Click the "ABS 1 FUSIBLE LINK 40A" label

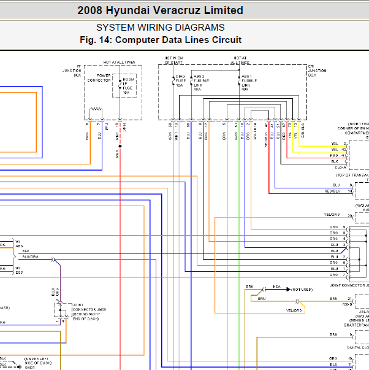[x=249, y=83]
